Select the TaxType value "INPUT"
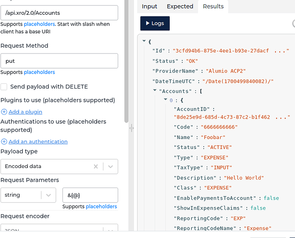Screen dimensions: 295x238 (x=221, y=168)
